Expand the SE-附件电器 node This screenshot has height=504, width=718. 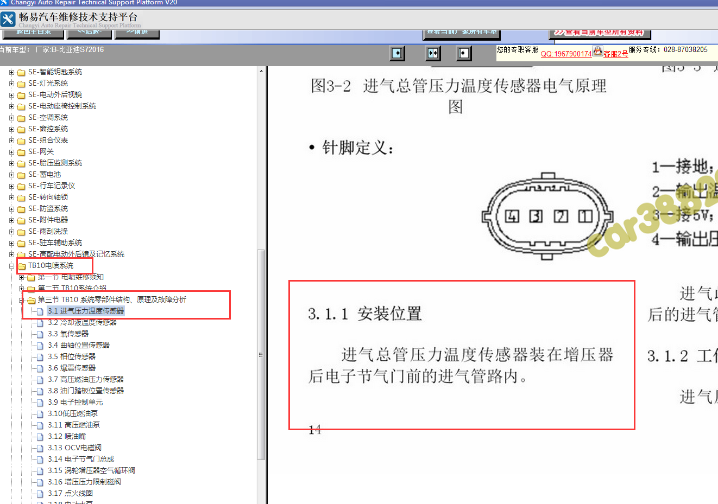[11, 220]
